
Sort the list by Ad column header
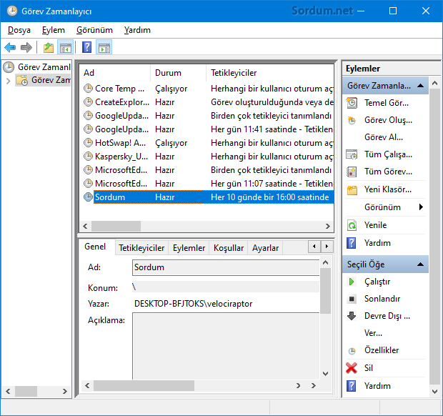click(115, 73)
